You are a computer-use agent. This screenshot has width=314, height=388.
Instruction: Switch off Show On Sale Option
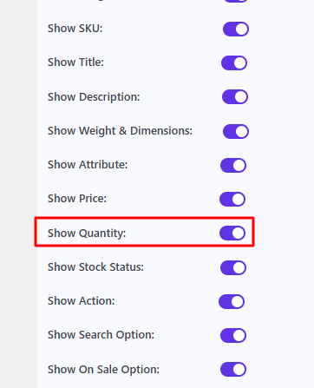tap(233, 369)
